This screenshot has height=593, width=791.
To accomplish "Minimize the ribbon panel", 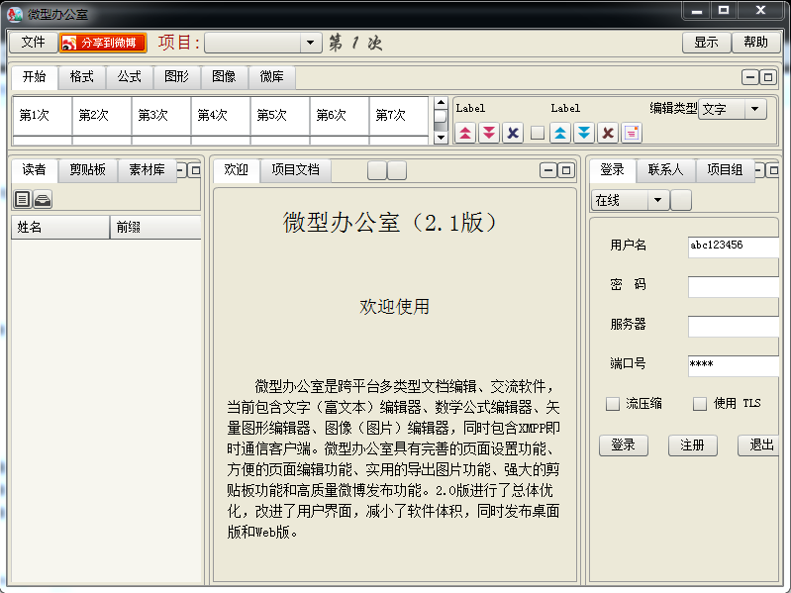I will 750,77.
